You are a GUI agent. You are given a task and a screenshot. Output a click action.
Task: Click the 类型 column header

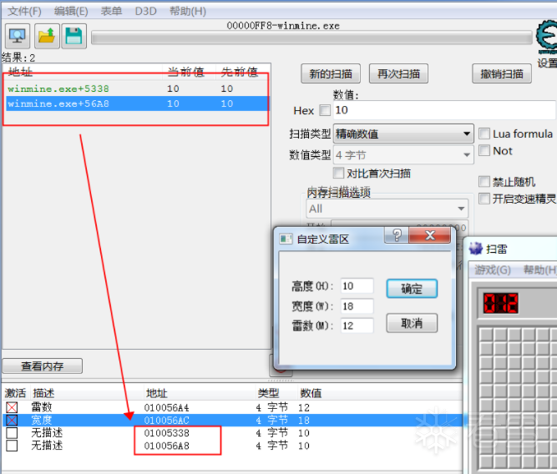(x=268, y=393)
